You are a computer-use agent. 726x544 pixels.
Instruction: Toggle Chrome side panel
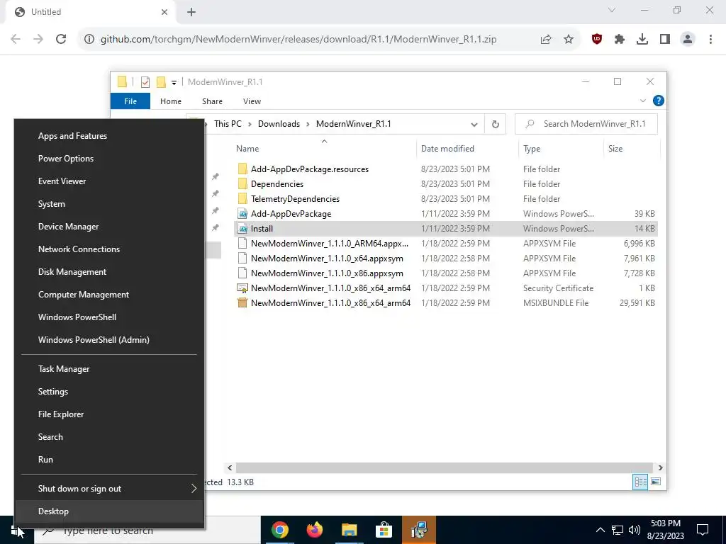(x=665, y=40)
